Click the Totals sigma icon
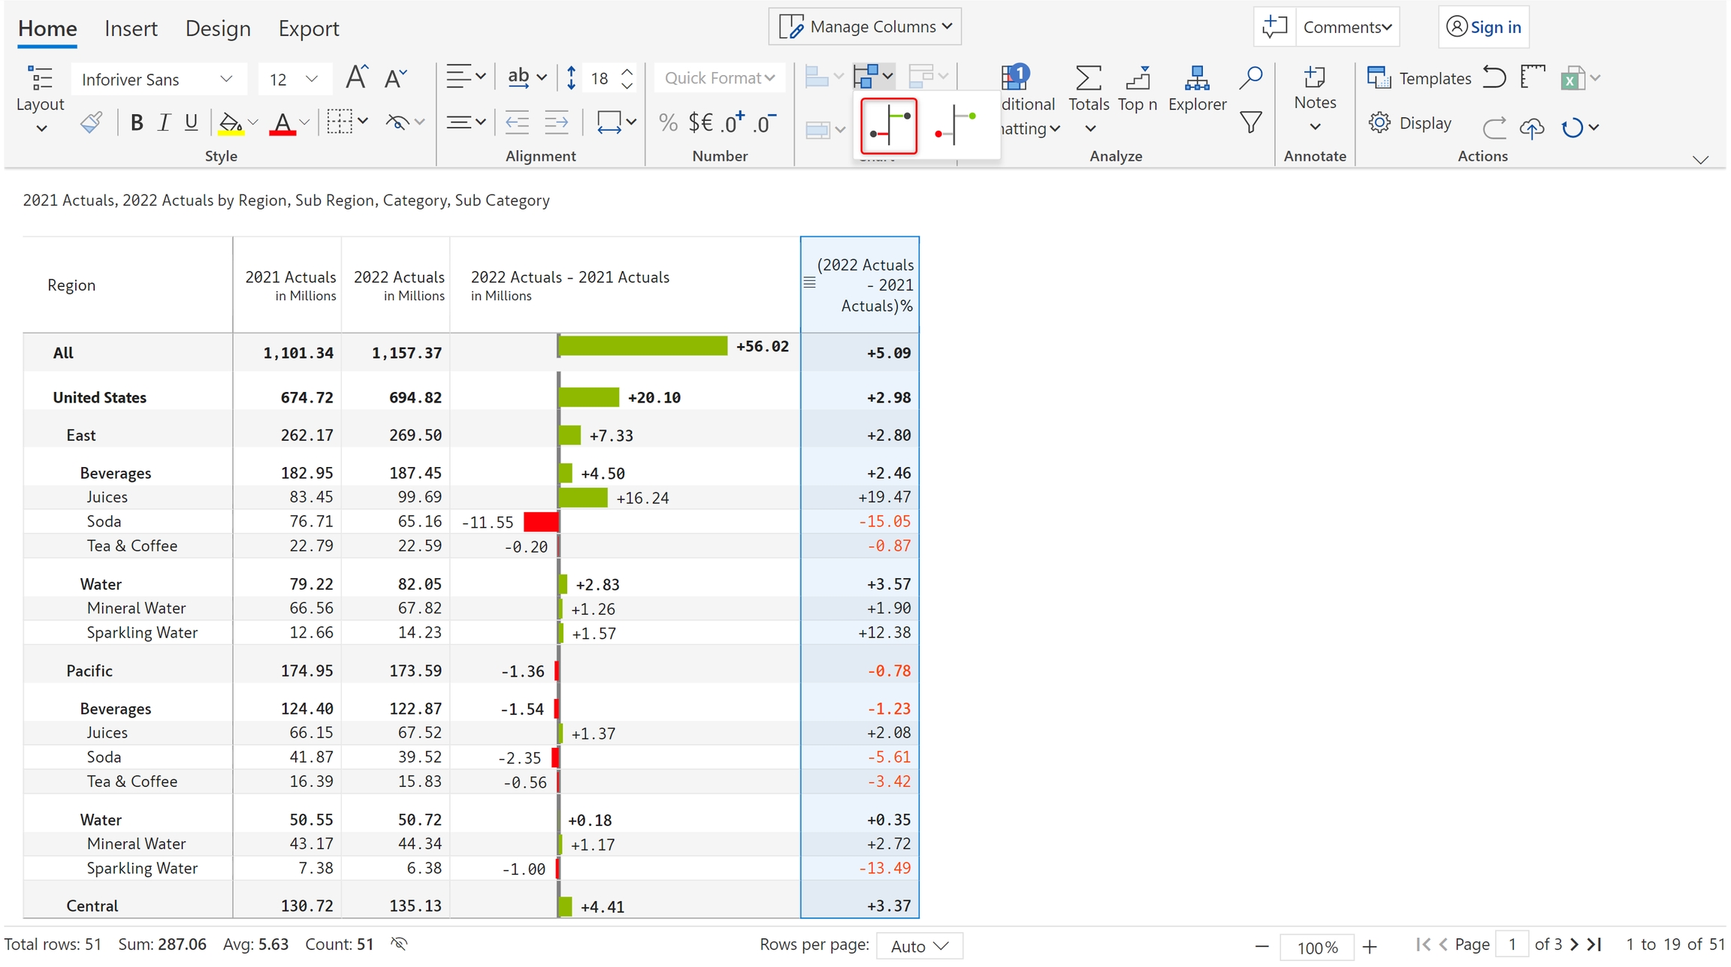This screenshot has width=1731, height=967. point(1088,78)
